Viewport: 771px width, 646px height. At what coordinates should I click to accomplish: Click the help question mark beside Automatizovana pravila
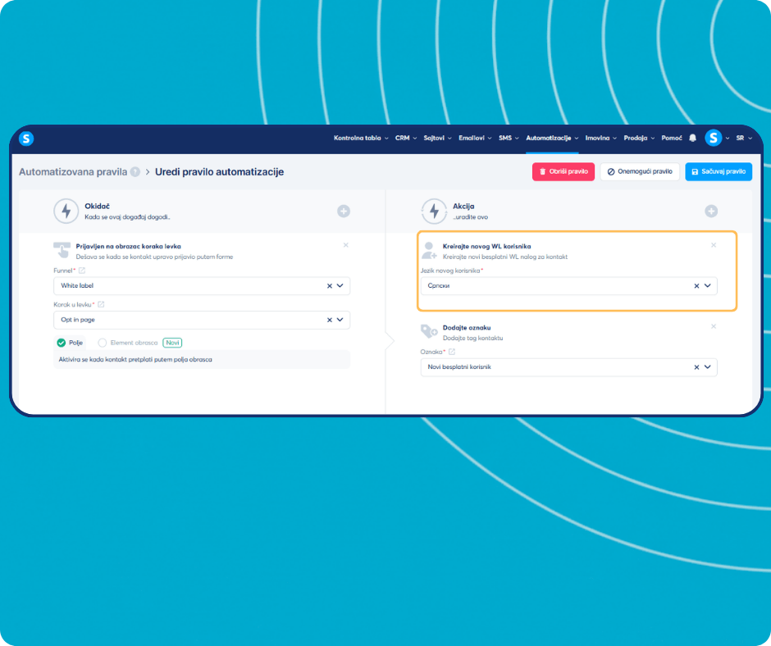[135, 172]
